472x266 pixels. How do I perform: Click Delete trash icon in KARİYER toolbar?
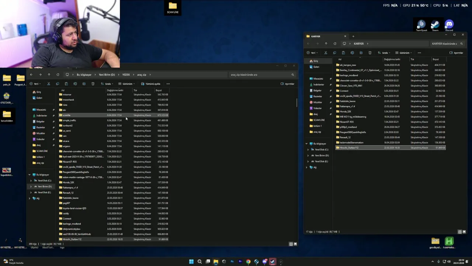pyautogui.click(x=370, y=53)
